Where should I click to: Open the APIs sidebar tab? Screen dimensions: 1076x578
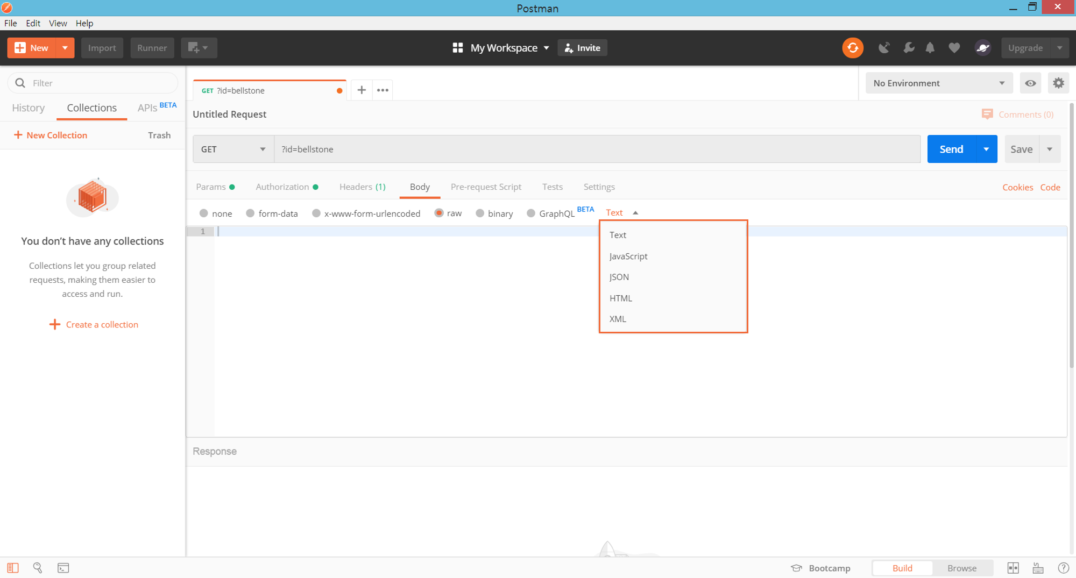[x=157, y=108]
